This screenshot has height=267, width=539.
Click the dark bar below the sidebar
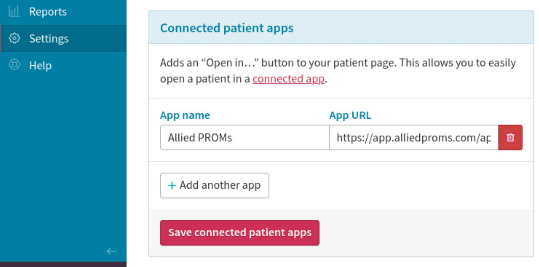click(x=63, y=264)
